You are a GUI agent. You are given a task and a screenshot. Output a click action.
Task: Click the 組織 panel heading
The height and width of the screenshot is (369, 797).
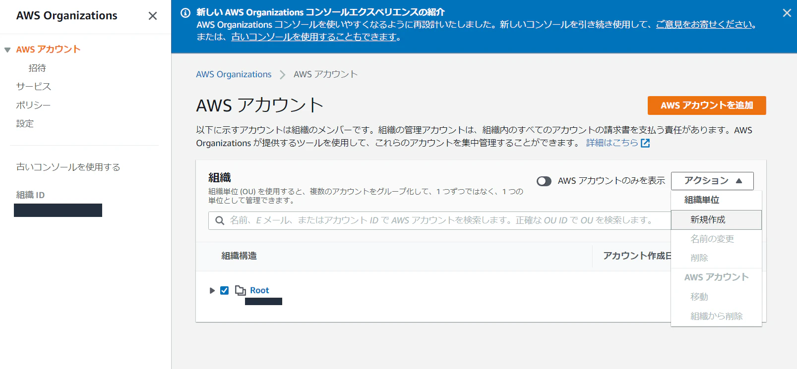220,178
